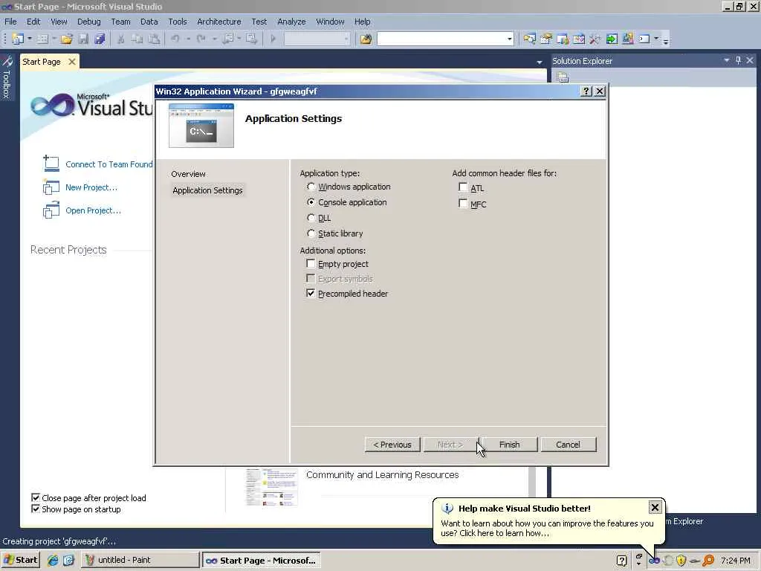Click the Start Page green arrow toolbar icon

[x=612, y=39]
